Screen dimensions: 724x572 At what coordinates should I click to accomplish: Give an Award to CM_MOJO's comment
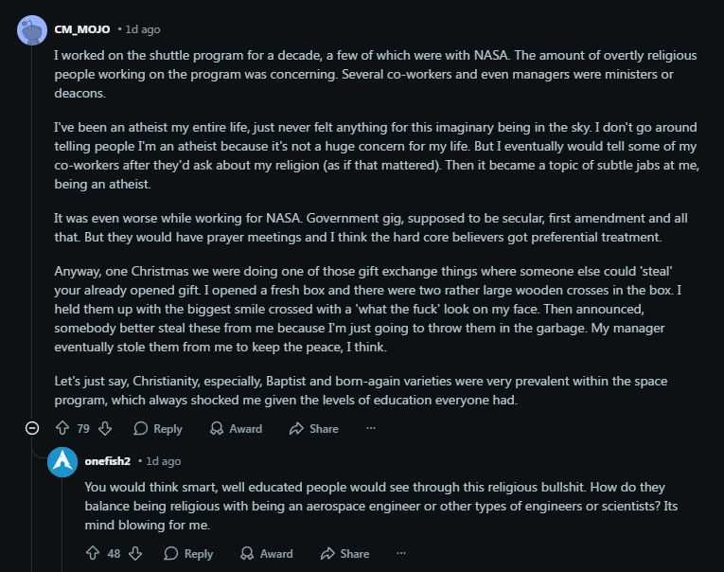(x=236, y=429)
